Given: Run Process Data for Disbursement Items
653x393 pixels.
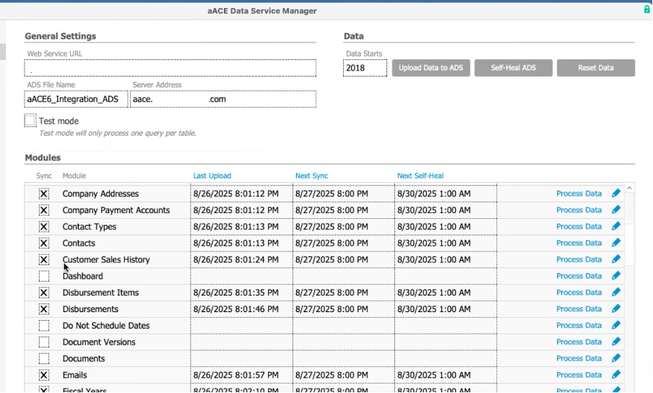Looking at the screenshot, I should pyautogui.click(x=579, y=293).
